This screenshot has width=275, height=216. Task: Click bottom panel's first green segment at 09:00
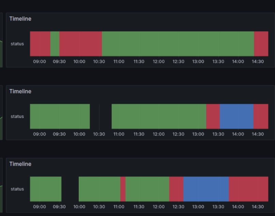(46, 189)
